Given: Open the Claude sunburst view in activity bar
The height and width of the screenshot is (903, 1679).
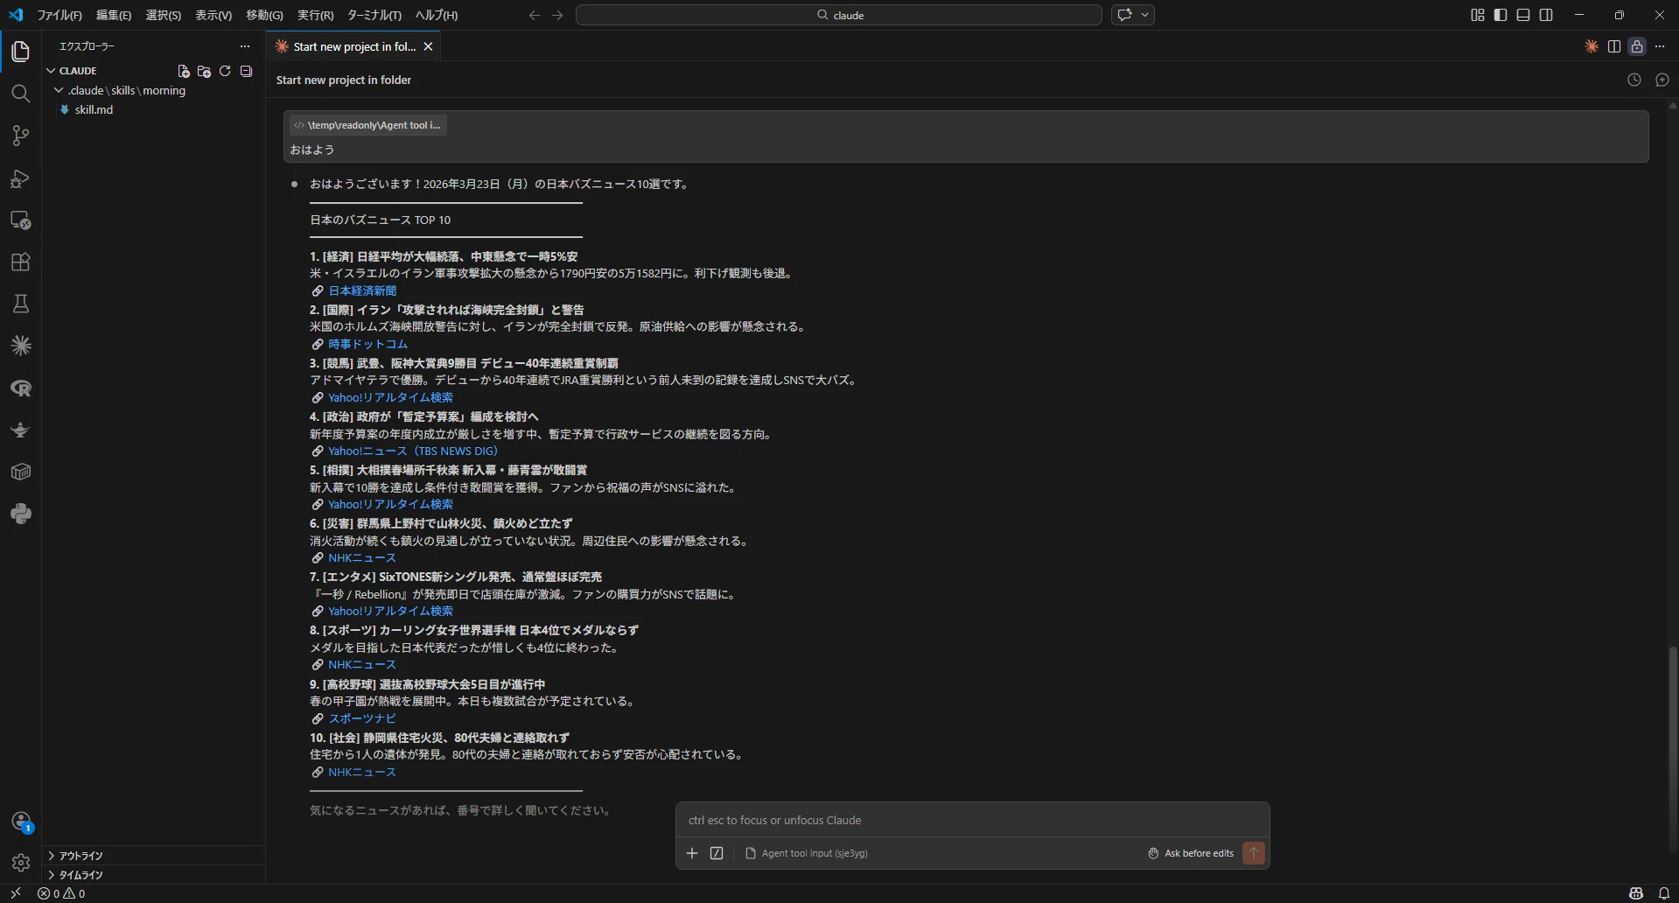Looking at the screenshot, I should point(20,346).
